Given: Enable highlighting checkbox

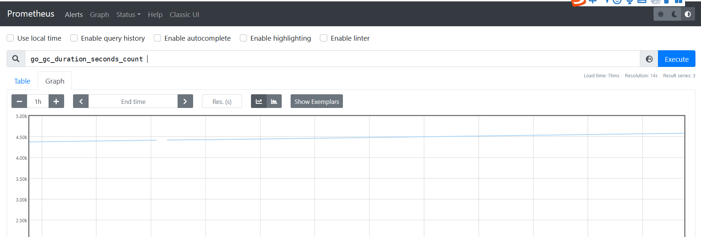Looking at the screenshot, I should pos(244,38).
